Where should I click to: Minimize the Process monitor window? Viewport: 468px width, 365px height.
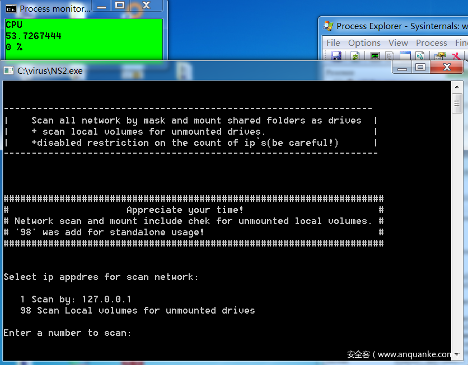pos(101,5)
